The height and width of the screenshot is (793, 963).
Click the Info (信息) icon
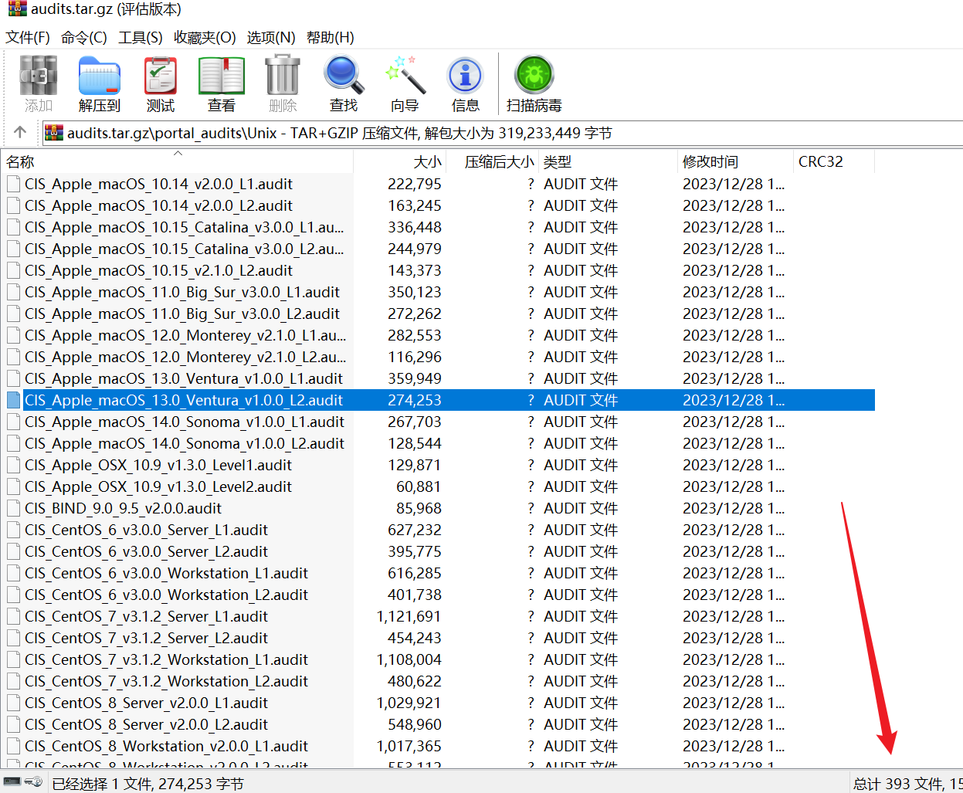(465, 76)
